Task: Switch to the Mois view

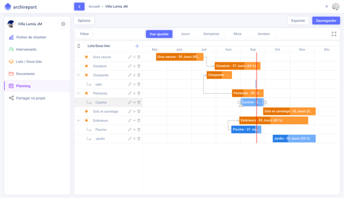Action: (237, 34)
